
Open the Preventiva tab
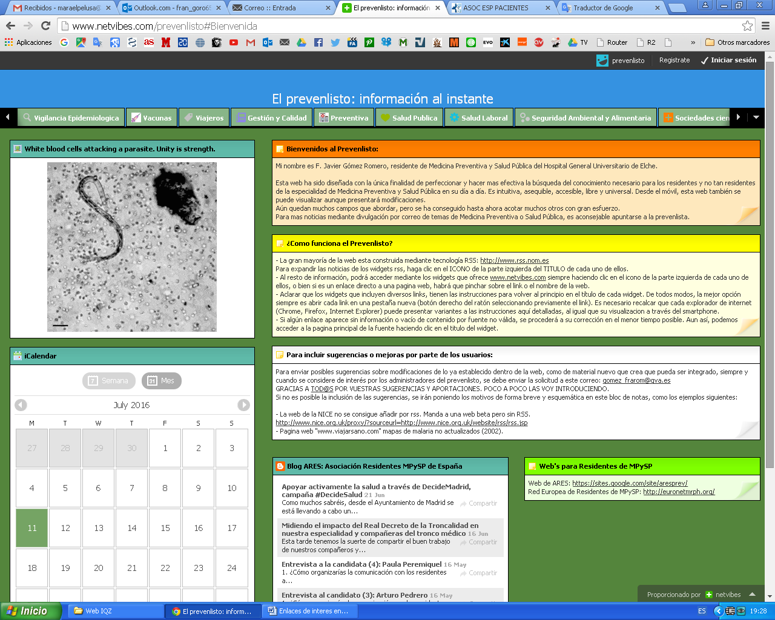point(344,117)
